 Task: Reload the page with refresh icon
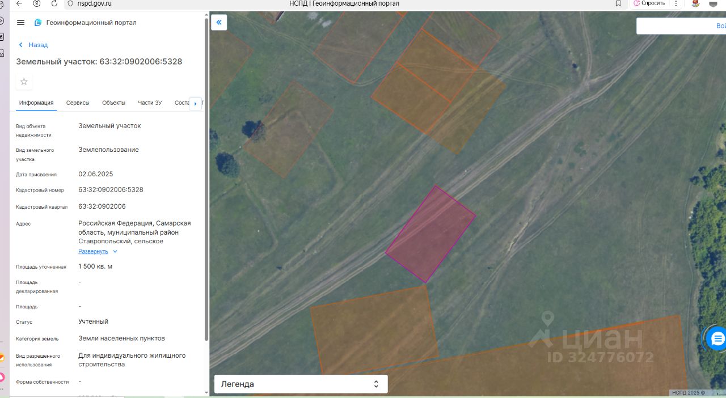[x=54, y=3]
